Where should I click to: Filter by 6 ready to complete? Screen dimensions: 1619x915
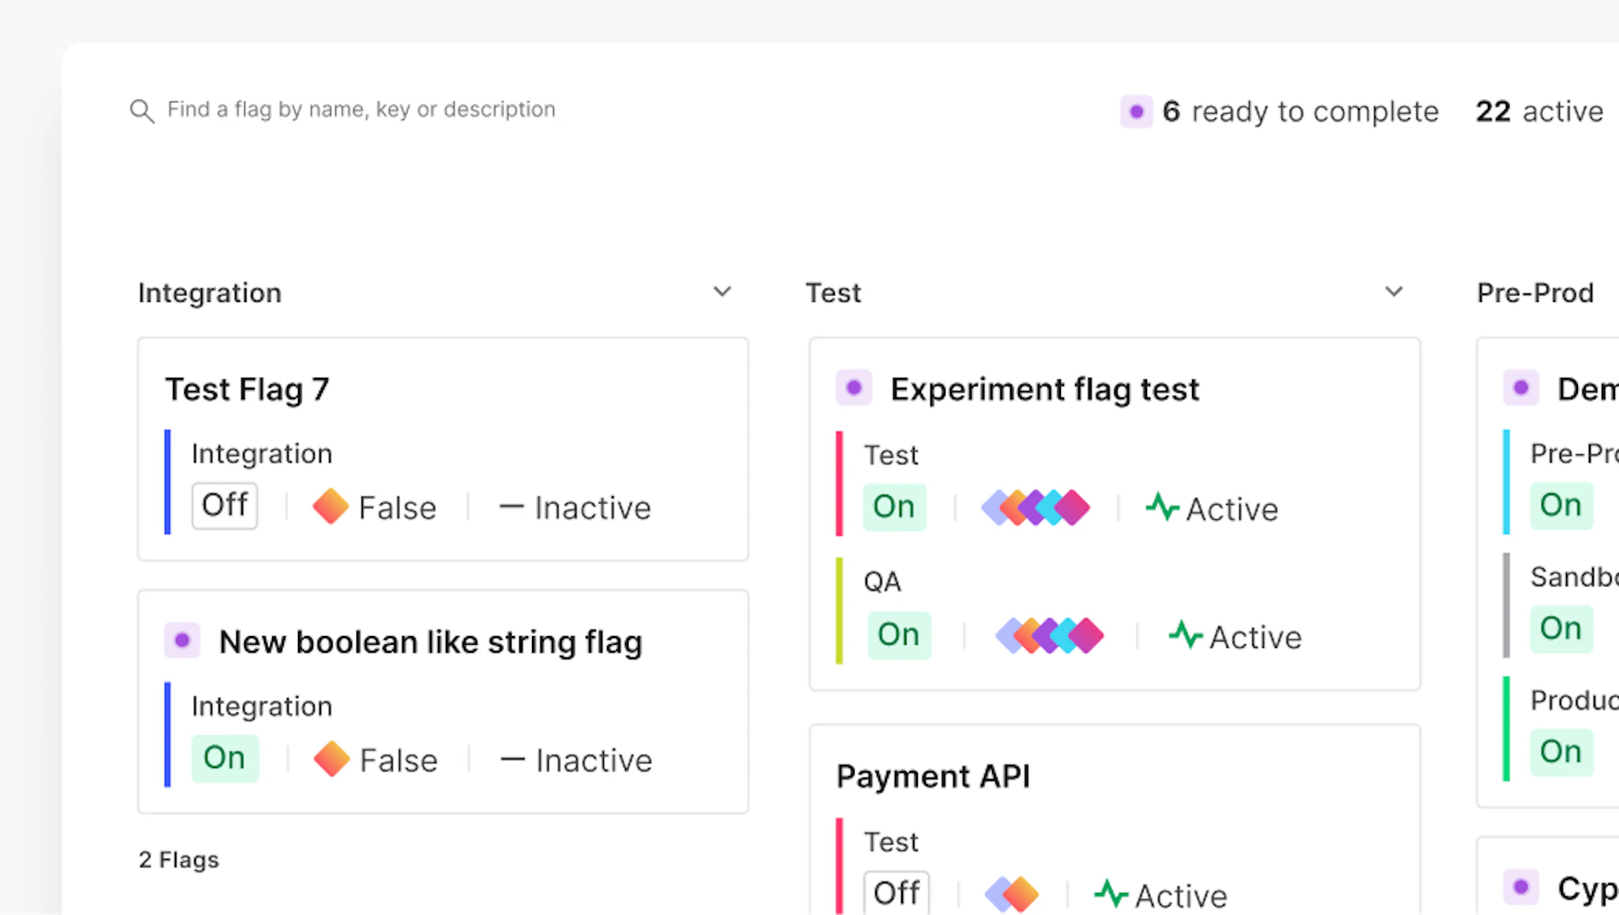pos(1300,111)
